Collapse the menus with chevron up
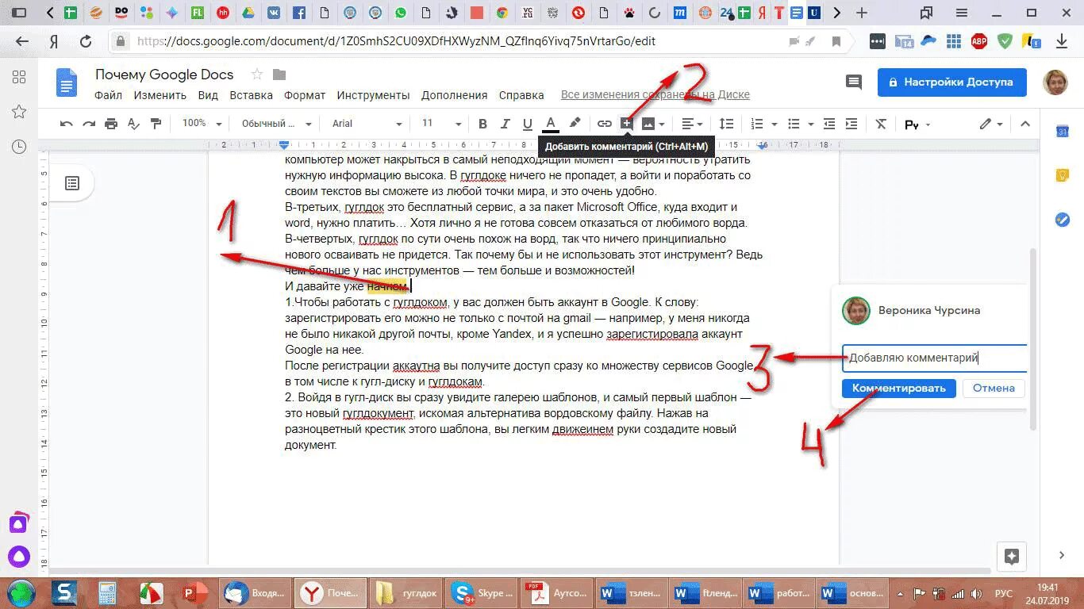The height and width of the screenshot is (609, 1084). click(1025, 124)
